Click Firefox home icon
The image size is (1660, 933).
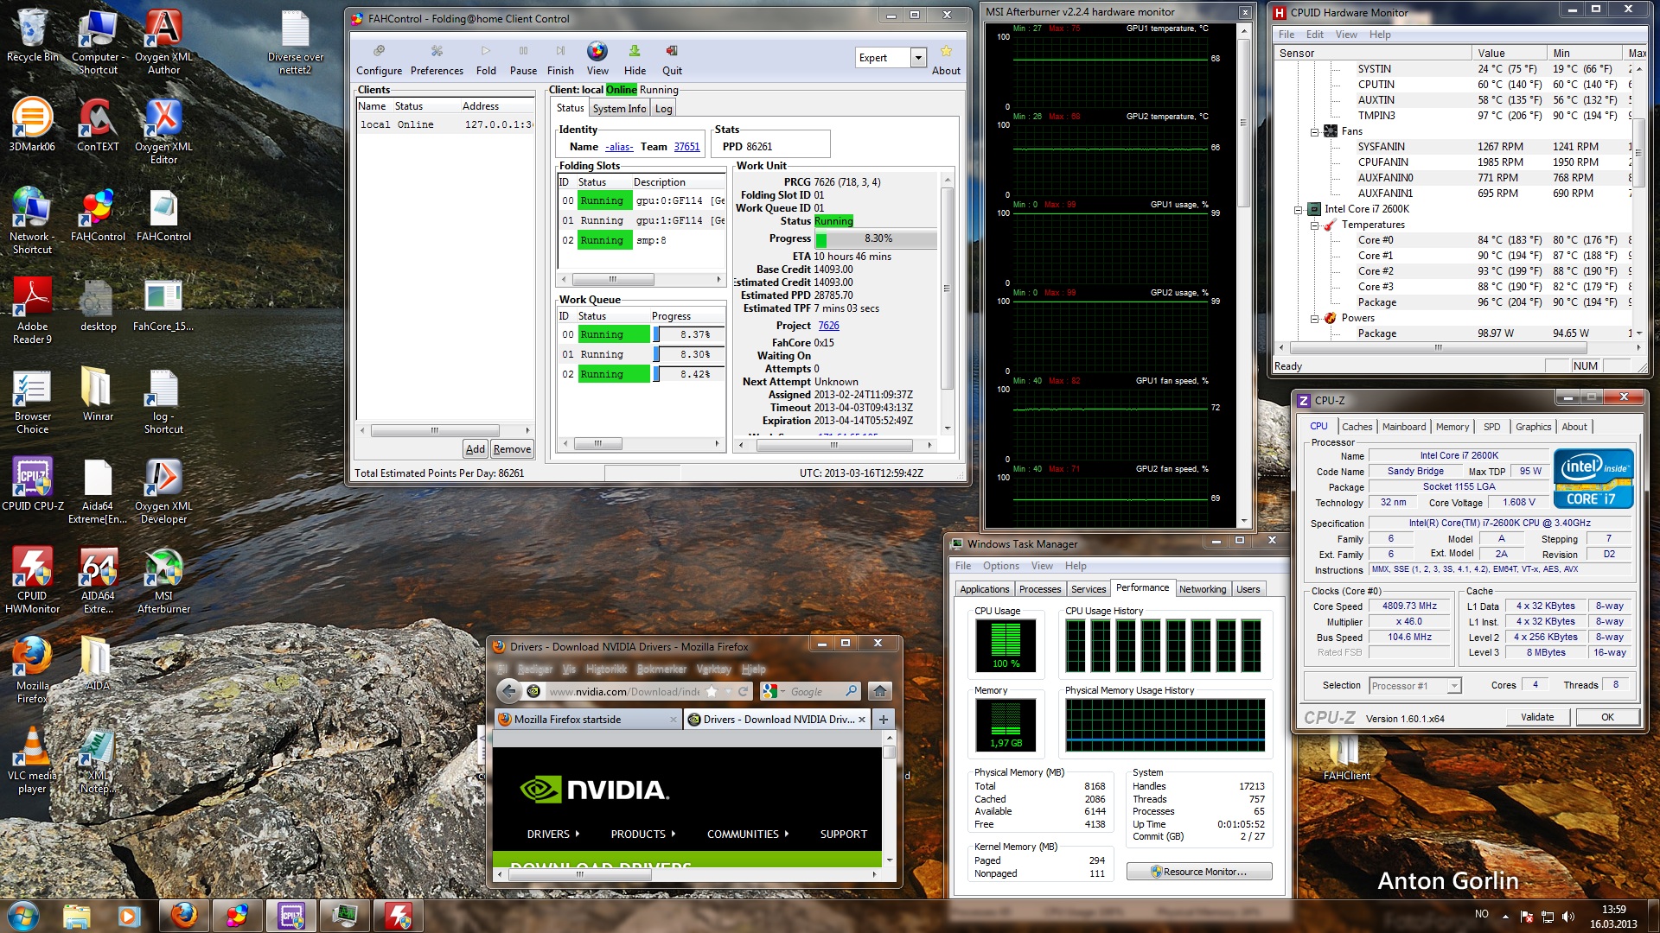pos(879,691)
